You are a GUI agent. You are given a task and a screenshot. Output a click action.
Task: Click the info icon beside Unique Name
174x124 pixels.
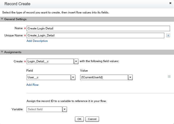point(168,35)
